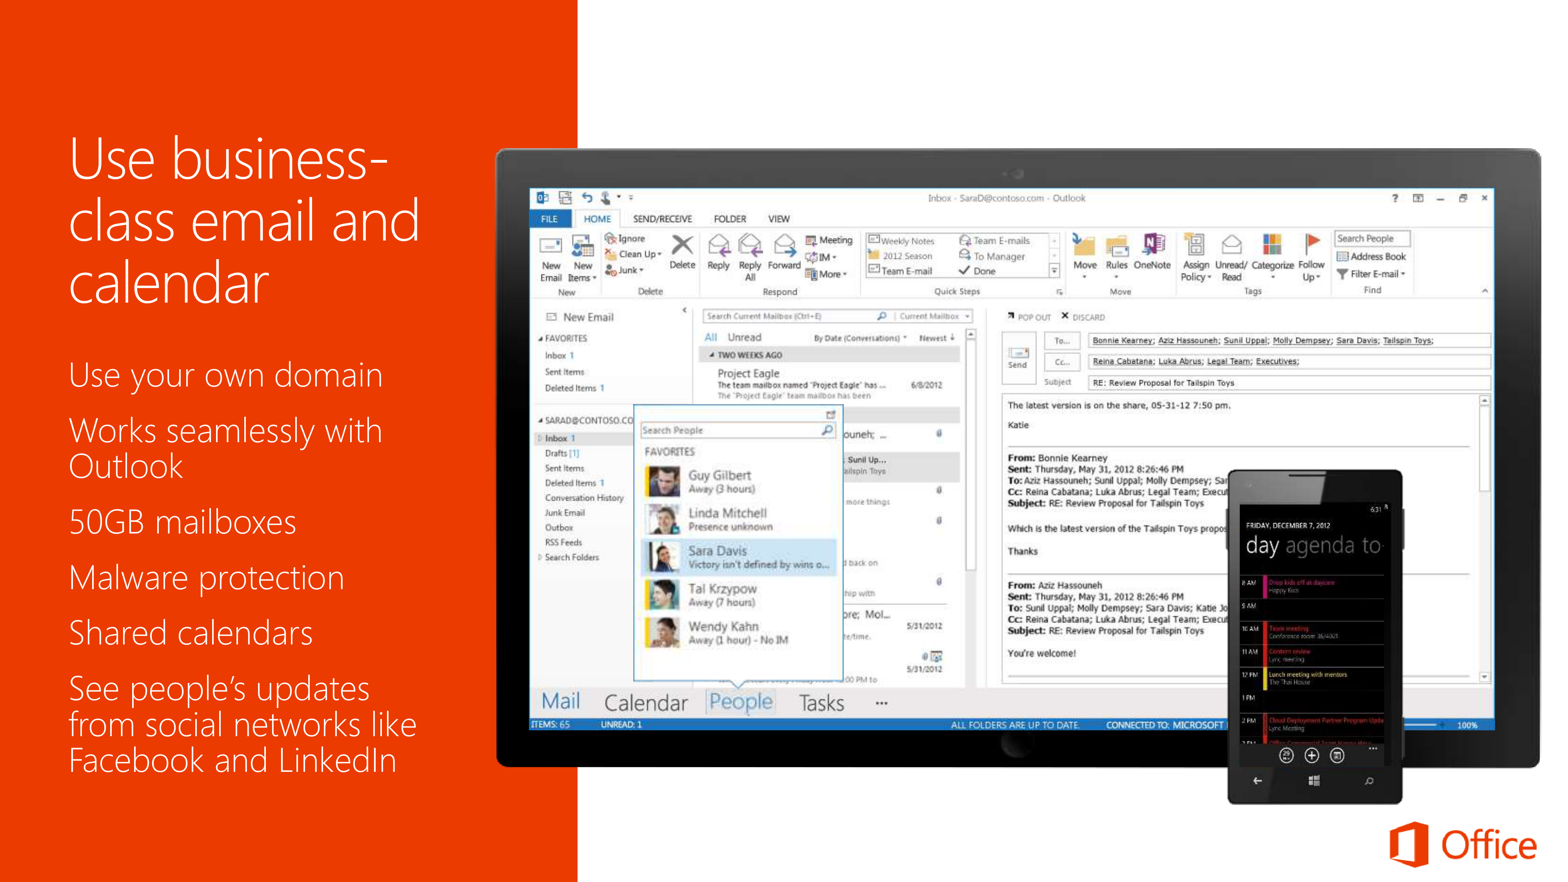Viewport: 1568px width, 882px height.
Task: Collapse the folder pane chevron
Action: (684, 310)
